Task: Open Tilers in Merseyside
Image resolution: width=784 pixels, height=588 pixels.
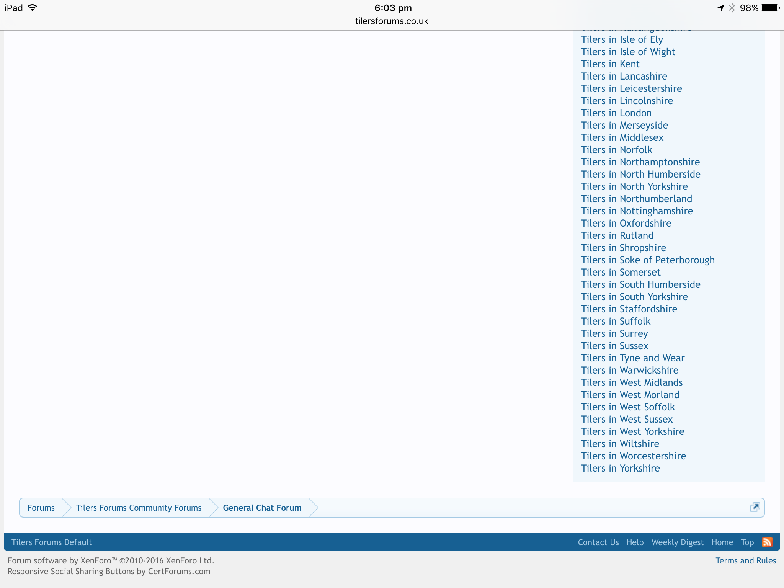Action: 624,125
